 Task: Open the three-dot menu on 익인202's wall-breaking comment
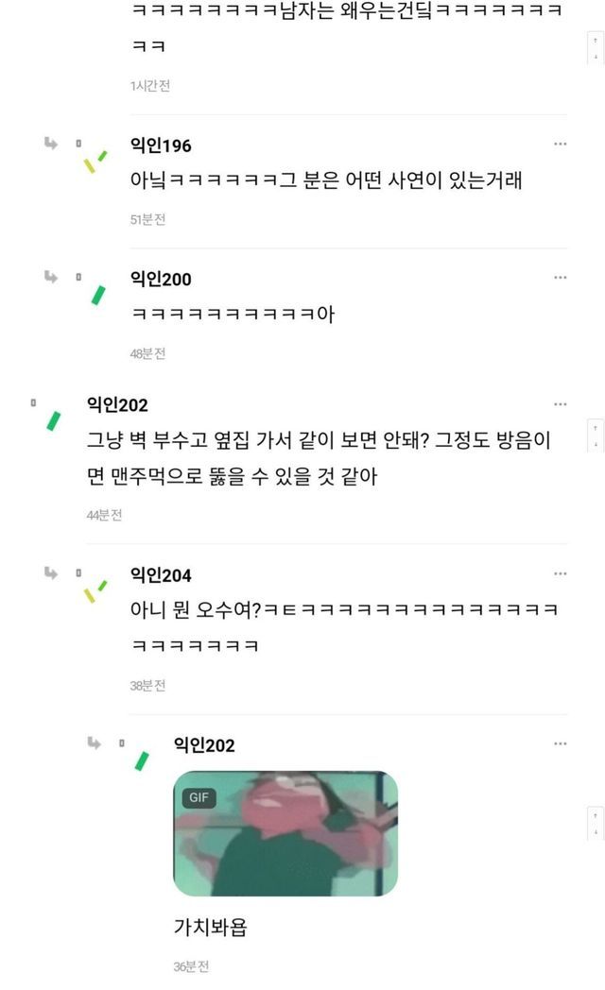click(x=561, y=404)
